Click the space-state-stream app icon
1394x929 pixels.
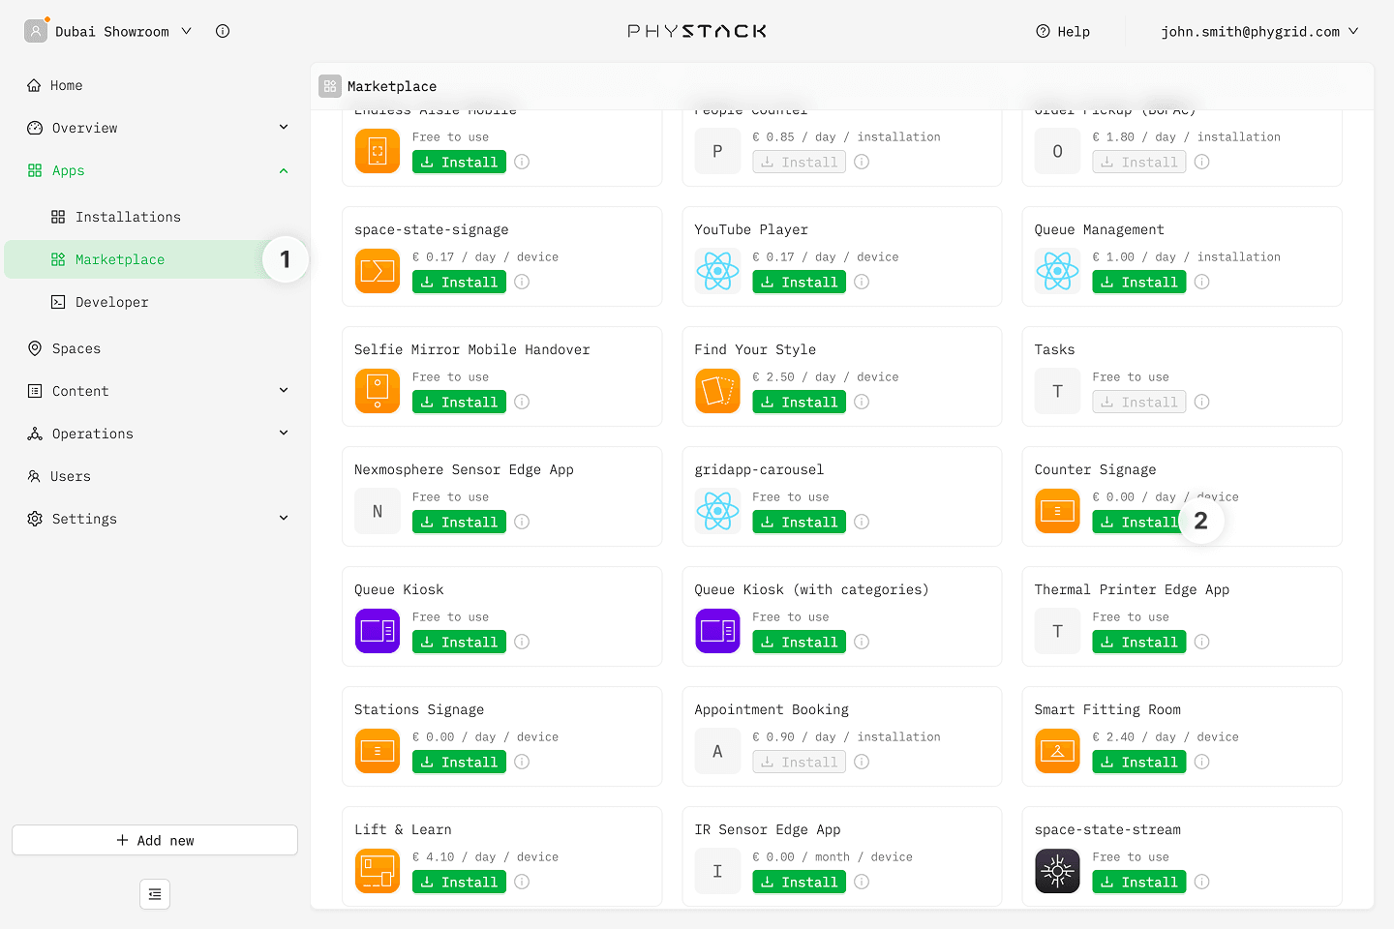point(1057,871)
